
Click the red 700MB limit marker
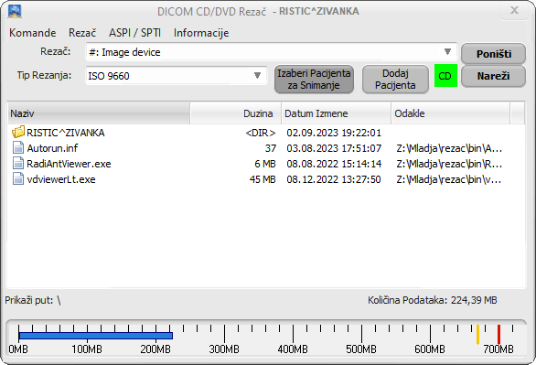498,333
